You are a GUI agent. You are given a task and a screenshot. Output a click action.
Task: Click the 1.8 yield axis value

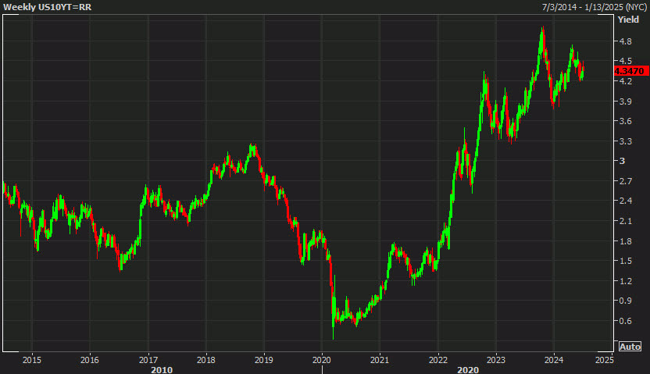(x=626, y=241)
